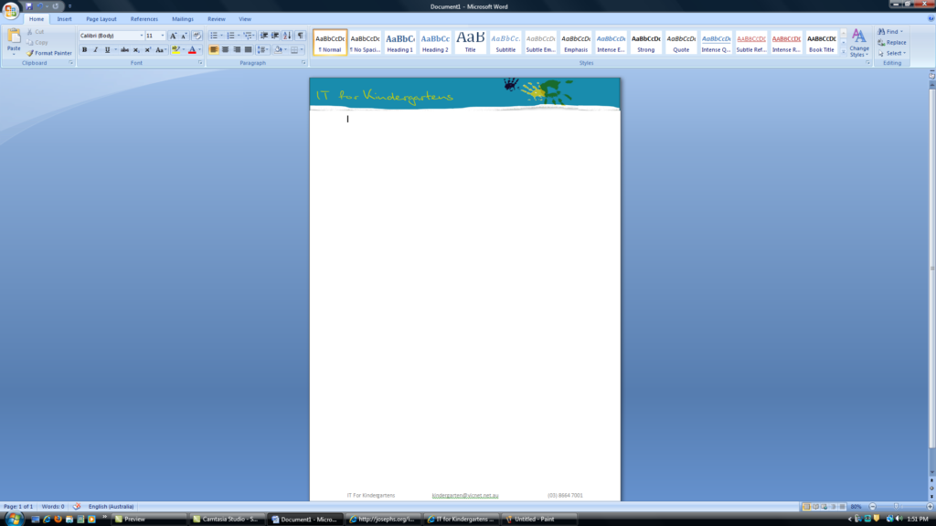Viewport: 936px width, 526px height.
Task: Click kindergarten@vicnet.net.au email link in footer
Action: pyautogui.click(x=465, y=496)
